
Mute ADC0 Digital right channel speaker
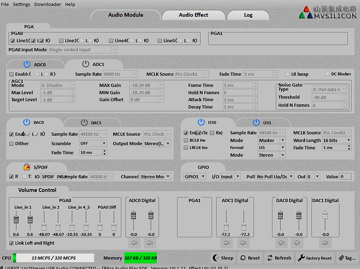tap(150, 243)
